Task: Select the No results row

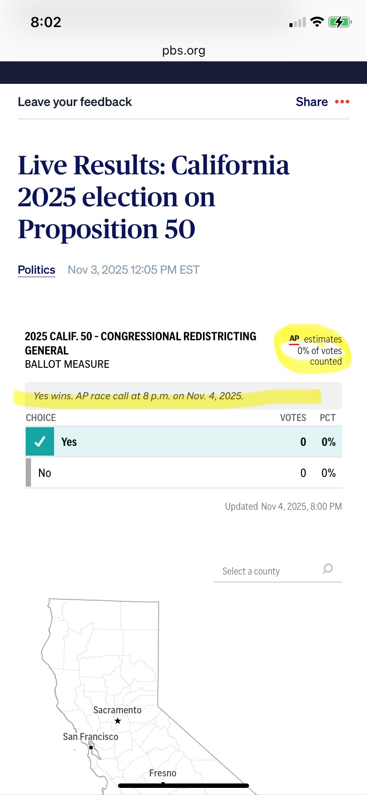Action: (183, 473)
